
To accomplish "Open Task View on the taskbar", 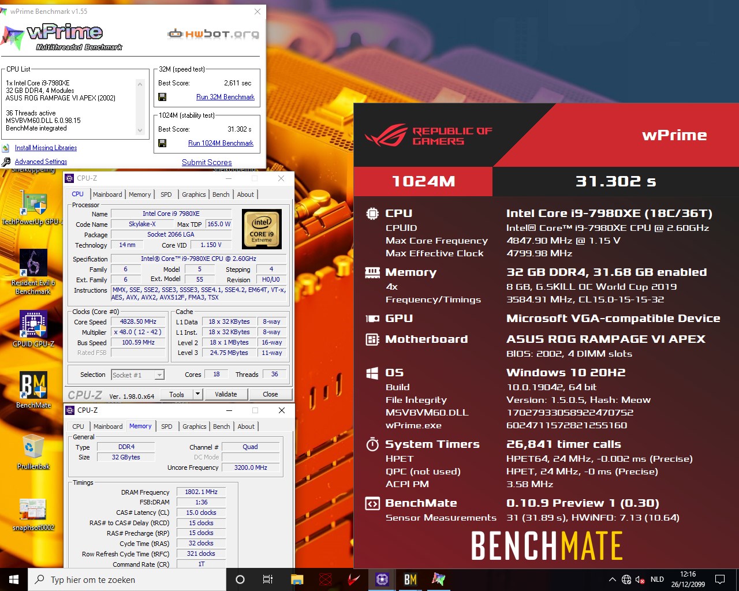I will 268,579.
